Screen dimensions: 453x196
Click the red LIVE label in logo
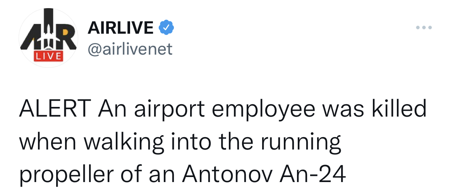(x=47, y=56)
